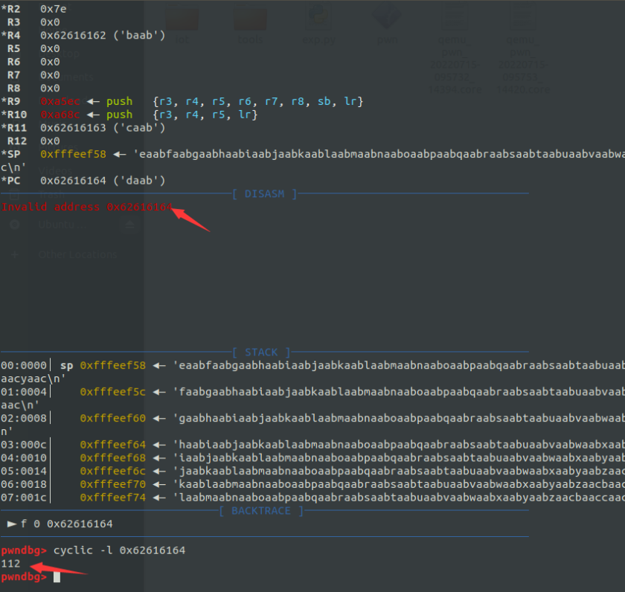Click backtrace frame f 0 0x62616164
This screenshot has height=592, width=625.
pos(60,524)
